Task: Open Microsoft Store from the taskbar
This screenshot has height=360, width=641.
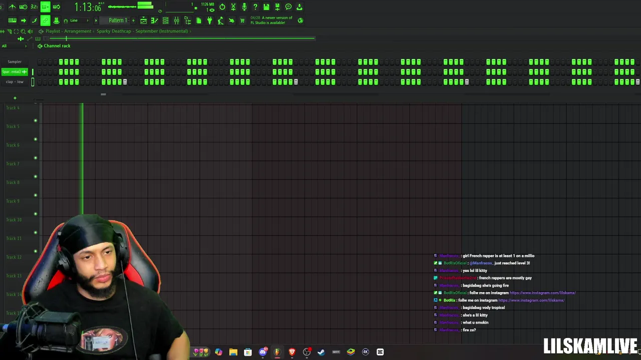Action: click(248, 352)
